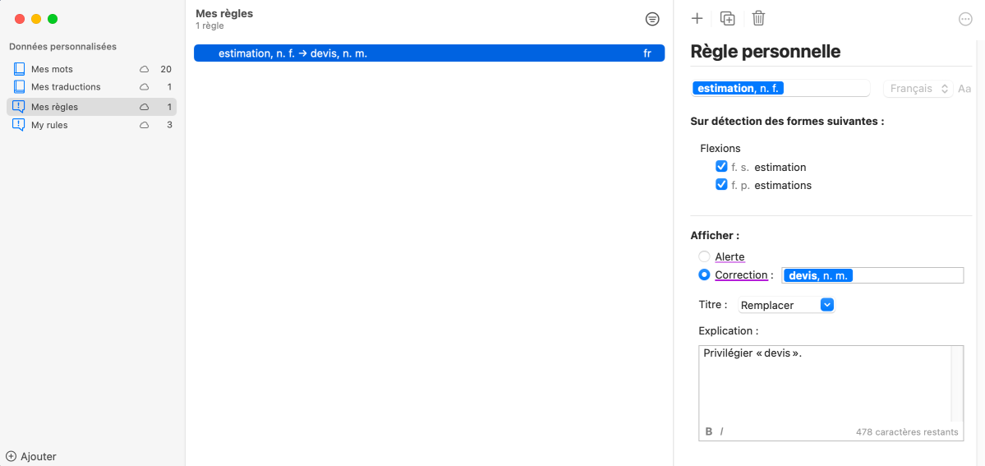
Task: Click the plus icon to add a rule
Action: tap(697, 18)
